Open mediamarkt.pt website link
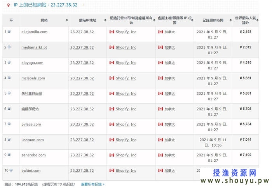 point(34,47)
